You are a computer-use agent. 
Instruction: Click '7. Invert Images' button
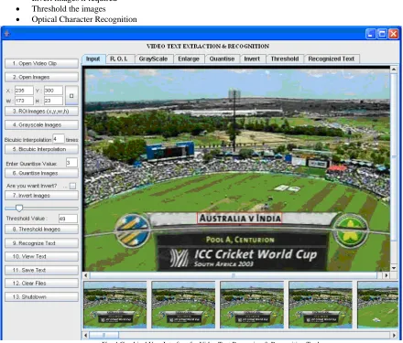41,196
